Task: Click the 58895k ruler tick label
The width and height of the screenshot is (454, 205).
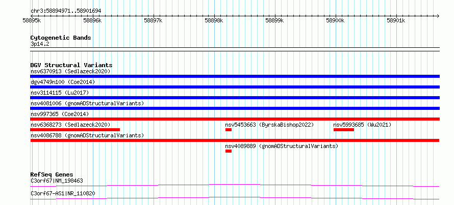Action: tap(32, 21)
